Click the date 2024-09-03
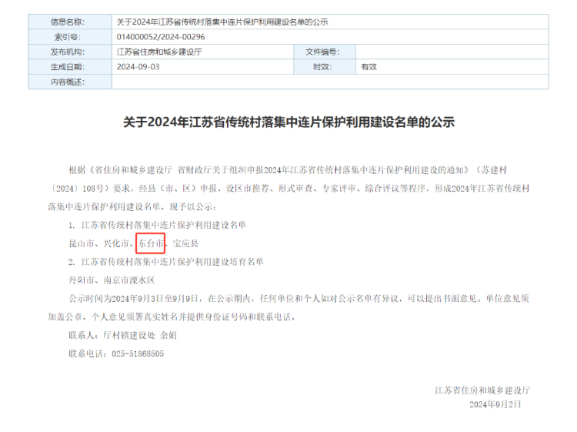The width and height of the screenshot is (577, 432). pos(138,67)
